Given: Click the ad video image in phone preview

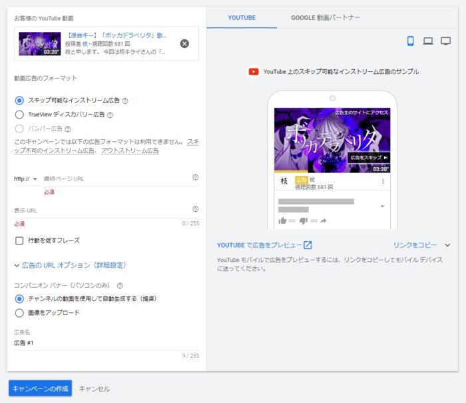Looking at the screenshot, I should pos(332,140).
